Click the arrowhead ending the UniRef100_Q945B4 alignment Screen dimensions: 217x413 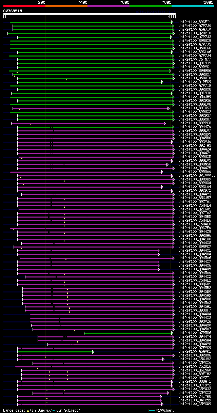pyautogui.click(x=159, y=254)
